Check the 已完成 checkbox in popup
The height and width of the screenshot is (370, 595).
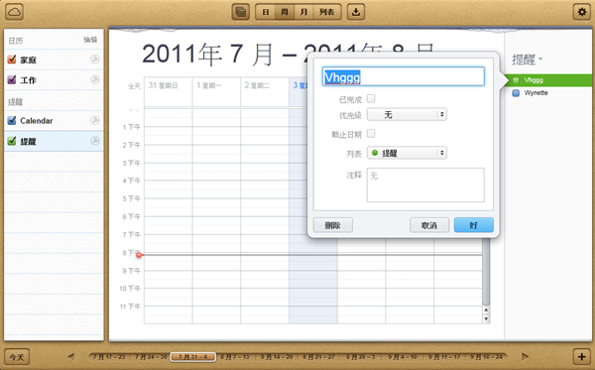pos(371,98)
